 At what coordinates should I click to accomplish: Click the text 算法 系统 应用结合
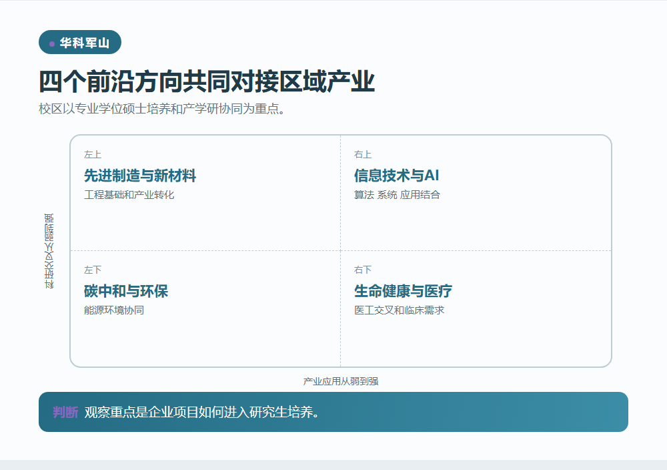pos(397,195)
